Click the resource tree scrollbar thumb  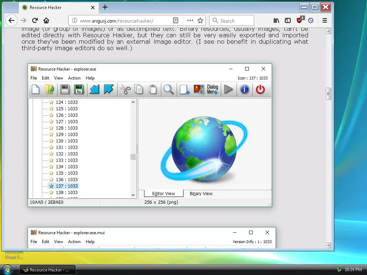133,157
